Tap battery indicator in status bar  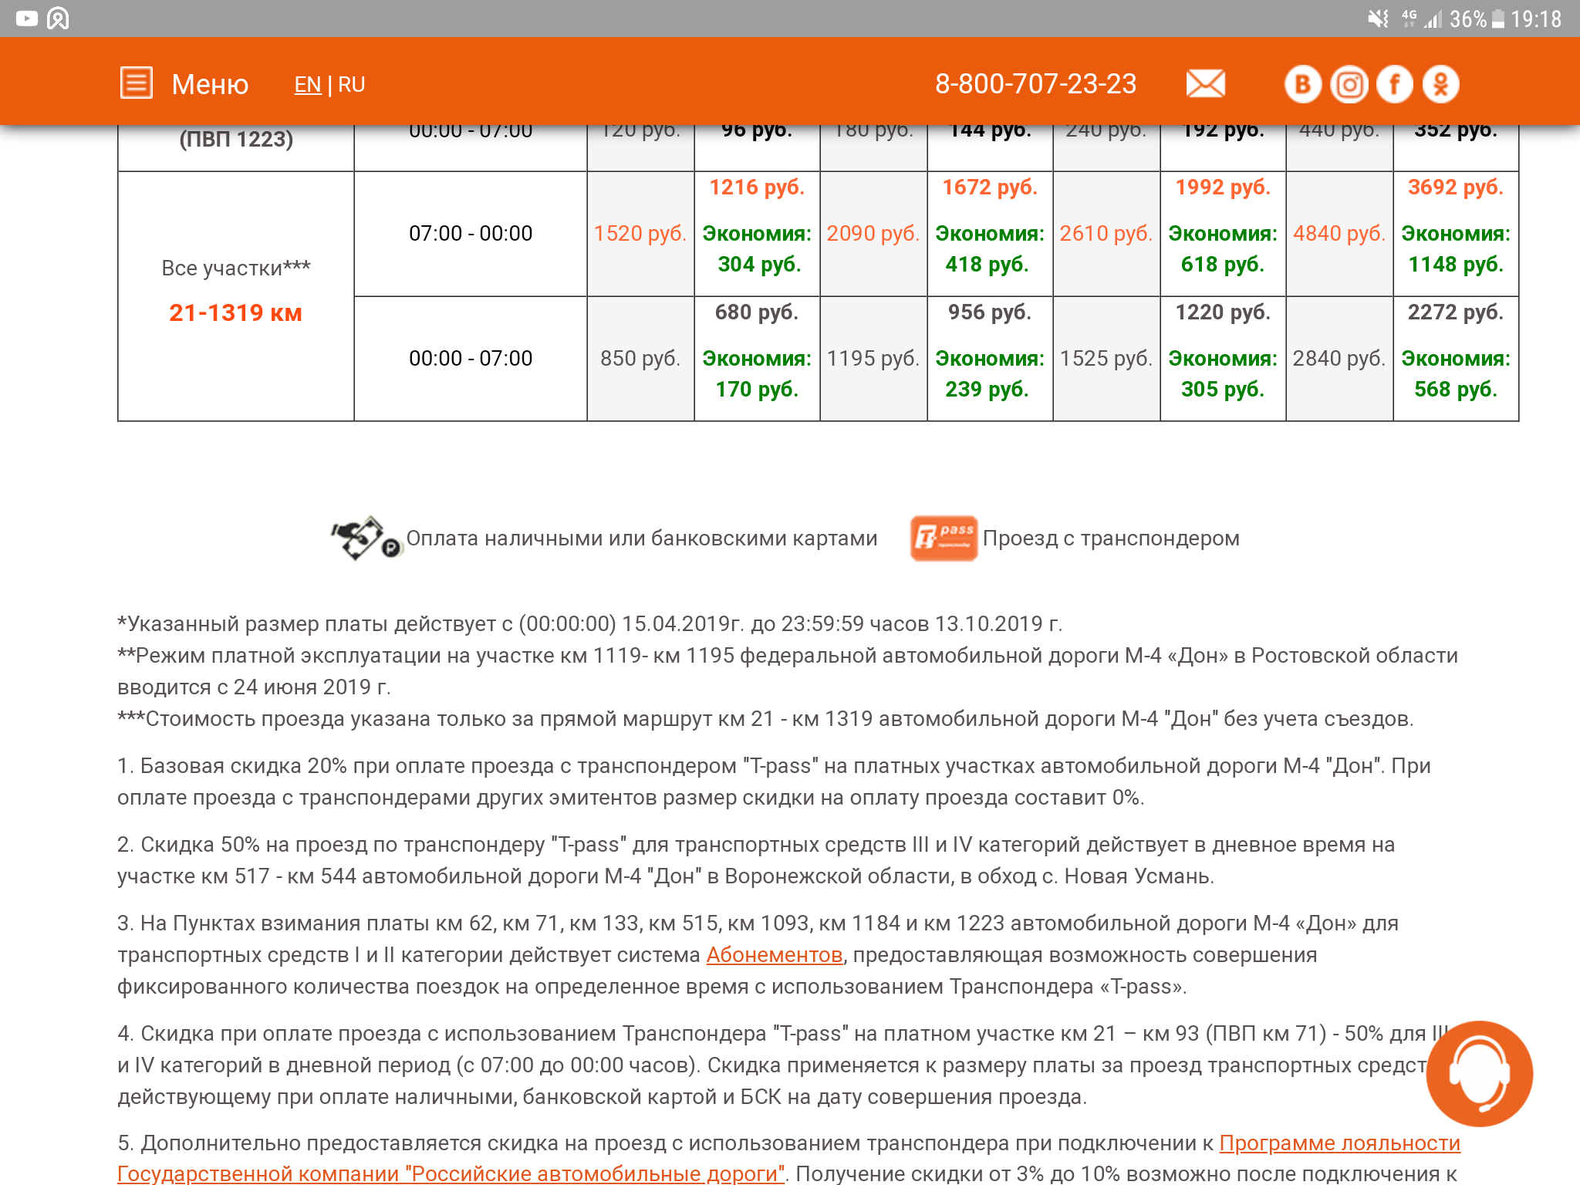point(1497,19)
